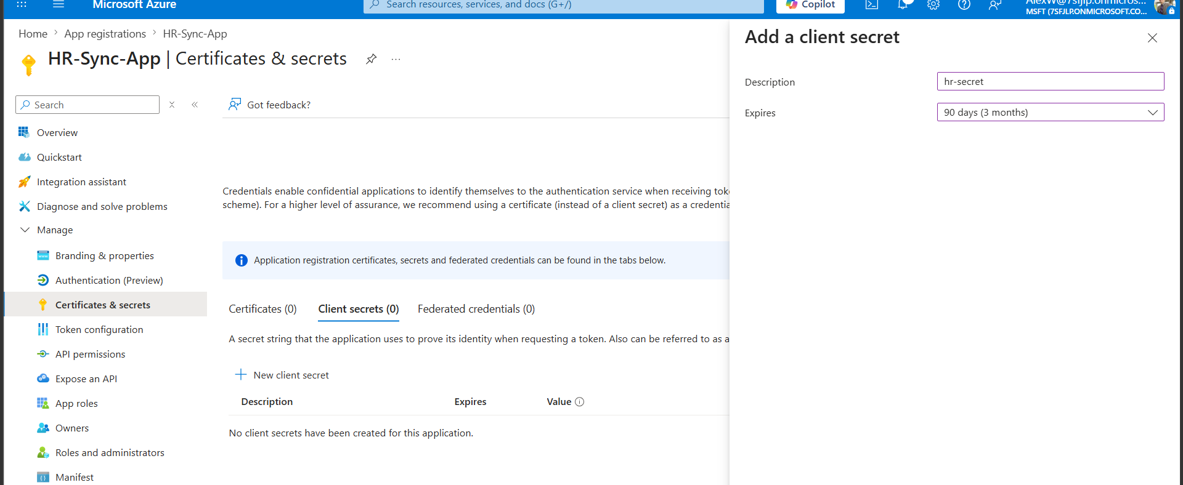Open Authentication (Preview)
The height and width of the screenshot is (485, 1183).
(x=109, y=280)
